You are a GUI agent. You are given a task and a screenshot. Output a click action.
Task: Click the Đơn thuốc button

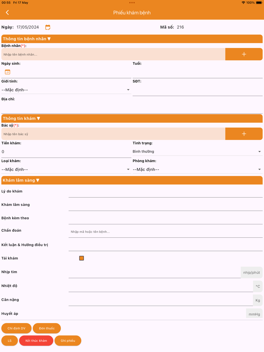click(47, 328)
